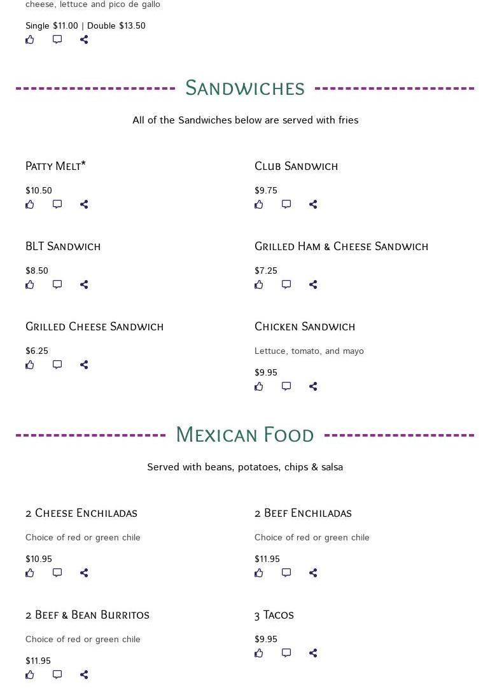The height and width of the screenshot is (688, 490).
Task: Comment on the 3 Tacos item
Action: pyautogui.click(x=286, y=653)
